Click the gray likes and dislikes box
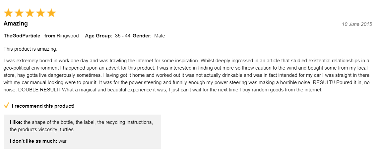Viewport: 380px width, 153px height. 82,131
